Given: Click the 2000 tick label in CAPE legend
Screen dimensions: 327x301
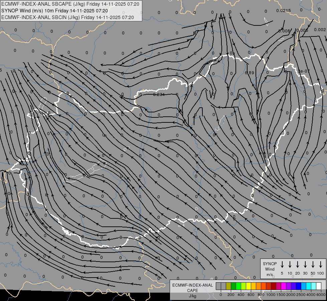Looking at the screenshot, I should click(x=291, y=295).
